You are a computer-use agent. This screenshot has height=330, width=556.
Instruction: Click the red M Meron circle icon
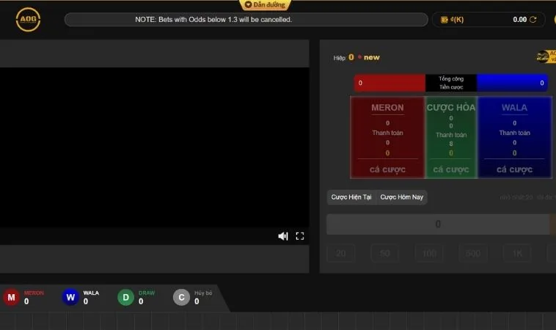click(x=11, y=297)
